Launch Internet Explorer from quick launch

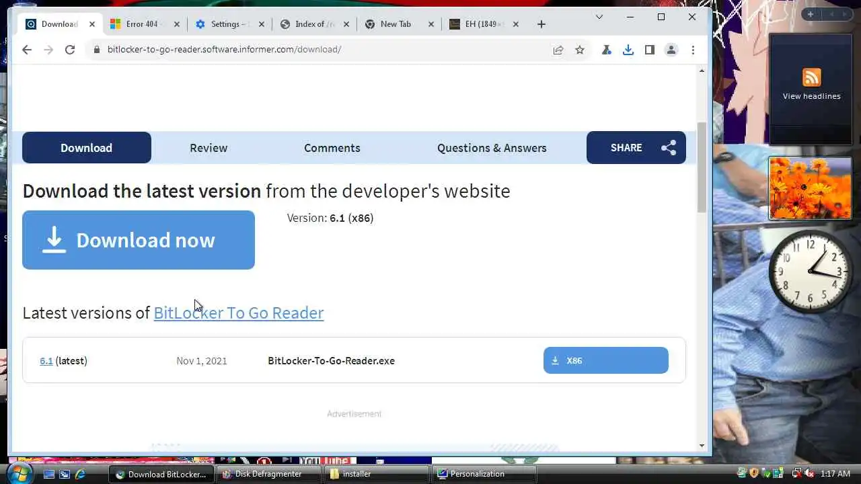[80, 474]
